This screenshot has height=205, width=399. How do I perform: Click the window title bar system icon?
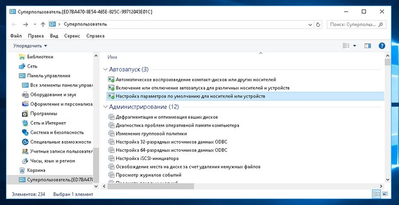12,12
